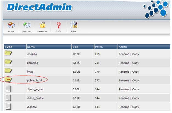The width and height of the screenshot is (172, 113).
Task: Select the 0.03k size of .bash_logout
Action: (76, 90)
